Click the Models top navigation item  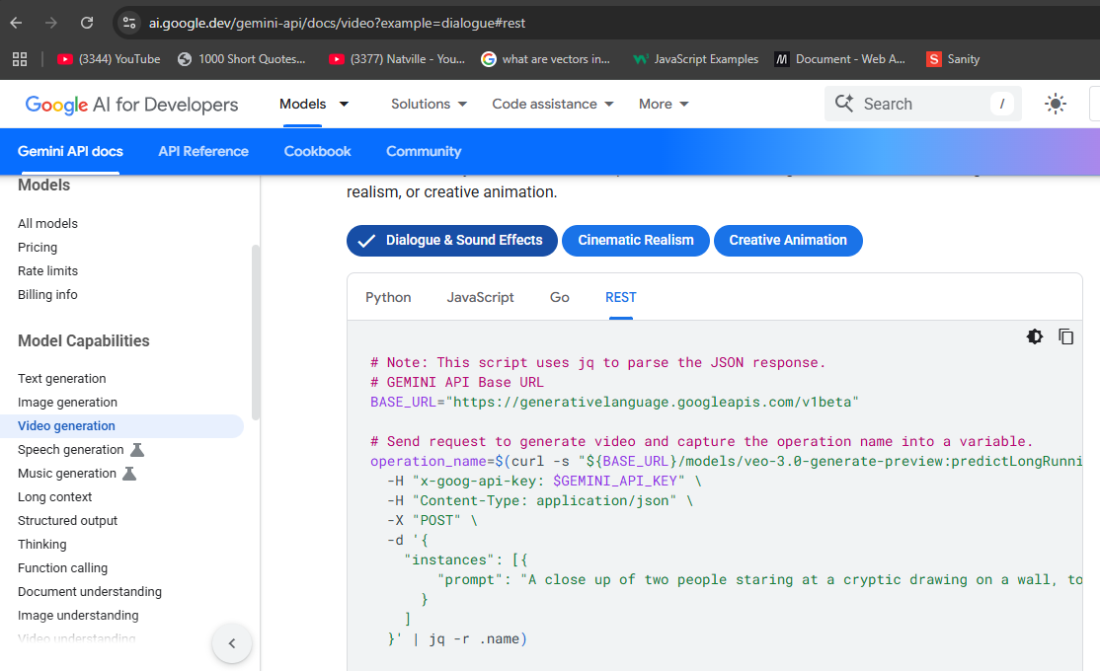point(302,104)
